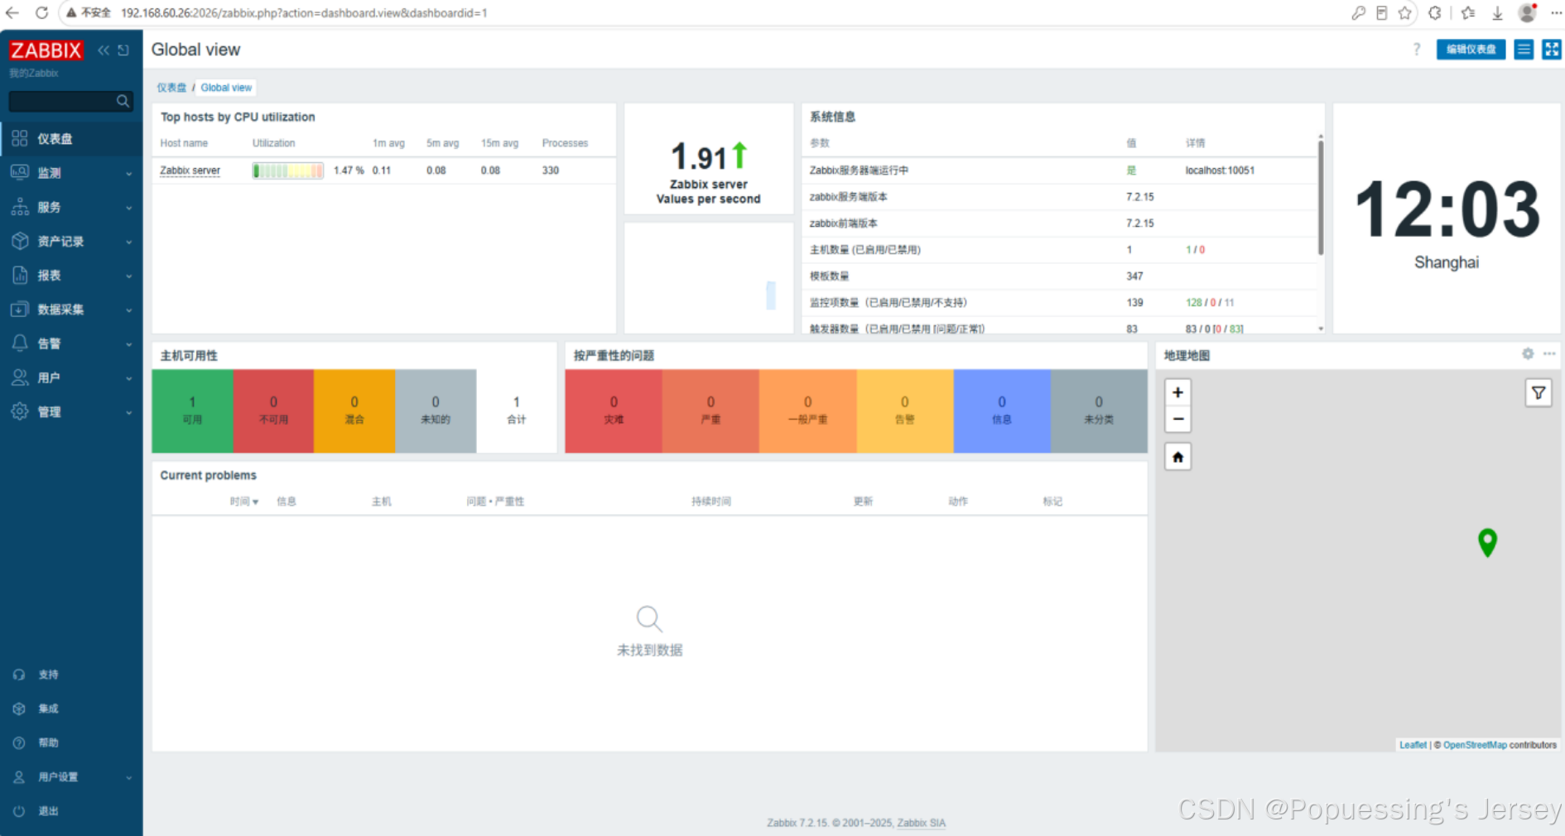Click the blue 信息 severity tile
1565x836 pixels.
point(1002,411)
